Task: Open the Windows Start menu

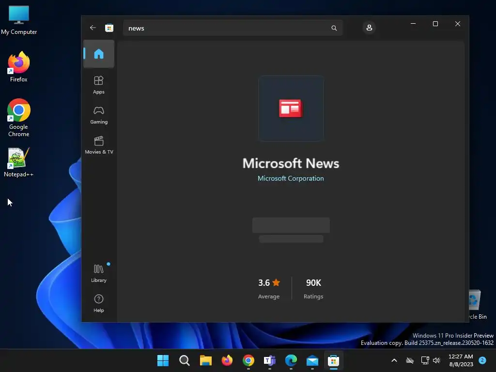Action: [x=163, y=360]
